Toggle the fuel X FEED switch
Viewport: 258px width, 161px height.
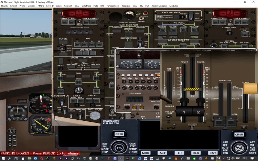[x=79, y=83]
